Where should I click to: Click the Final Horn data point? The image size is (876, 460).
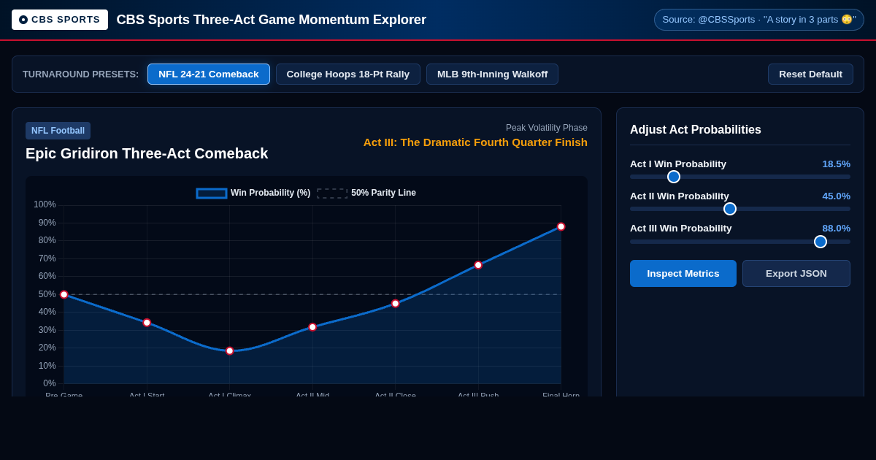pos(561,226)
